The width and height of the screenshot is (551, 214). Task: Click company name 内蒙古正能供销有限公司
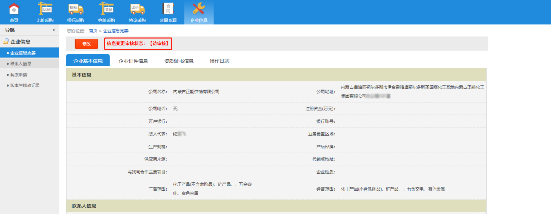pyautogui.click(x=196, y=92)
